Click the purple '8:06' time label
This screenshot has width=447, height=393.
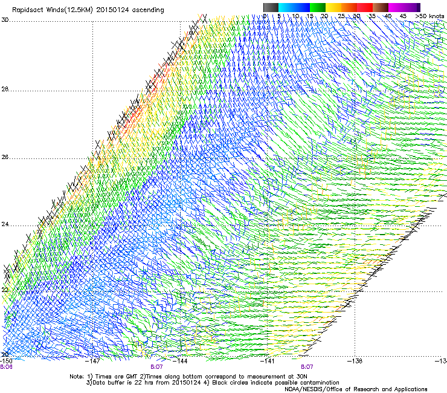(6, 367)
